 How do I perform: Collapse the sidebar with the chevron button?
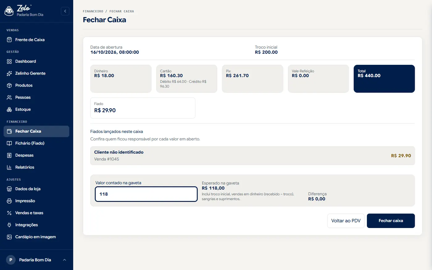pos(65,11)
